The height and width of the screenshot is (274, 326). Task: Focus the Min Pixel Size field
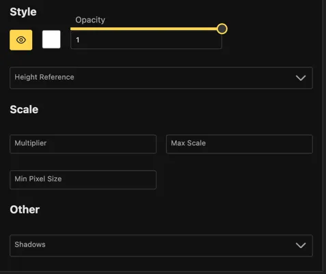pos(83,180)
